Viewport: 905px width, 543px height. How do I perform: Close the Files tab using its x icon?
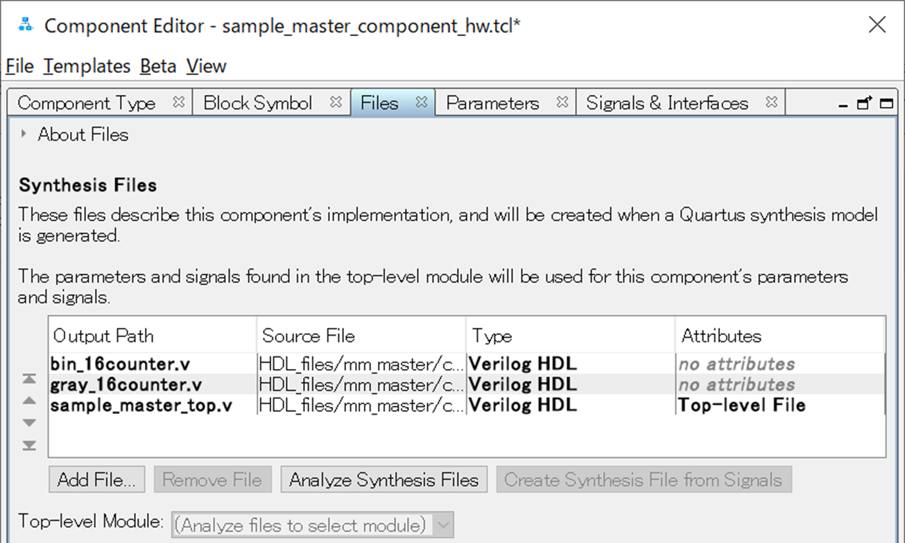pos(420,101)
